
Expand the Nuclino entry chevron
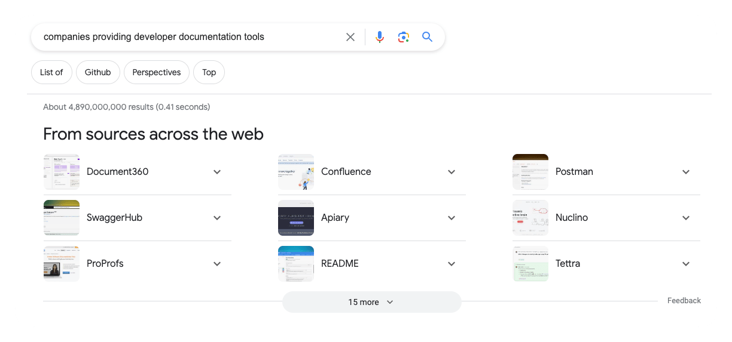point(686,218)
